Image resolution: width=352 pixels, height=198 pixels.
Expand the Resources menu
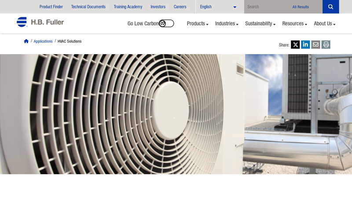pyautogui.click(x=294, y=24)
